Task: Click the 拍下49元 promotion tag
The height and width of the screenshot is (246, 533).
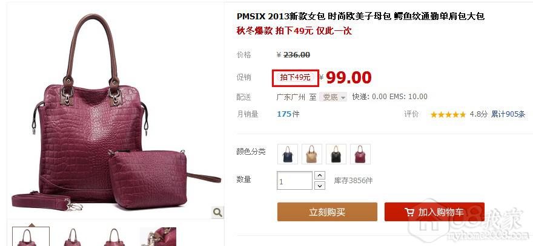Action: (x=296, y=78)
